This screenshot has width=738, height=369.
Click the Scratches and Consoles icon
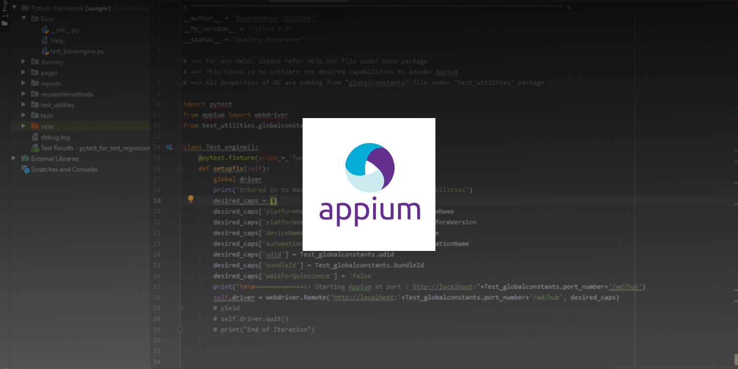[25, 169]
